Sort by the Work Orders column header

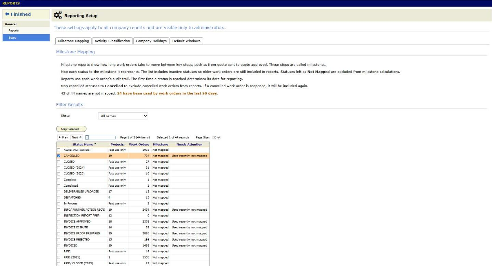pos(139,144)
